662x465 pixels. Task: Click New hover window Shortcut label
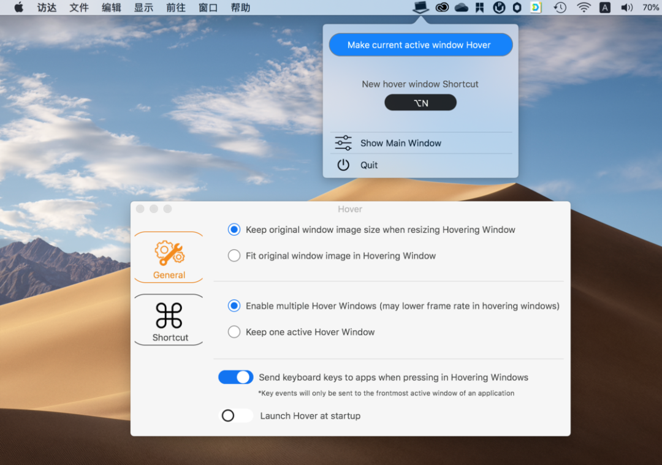click(420, 84)
